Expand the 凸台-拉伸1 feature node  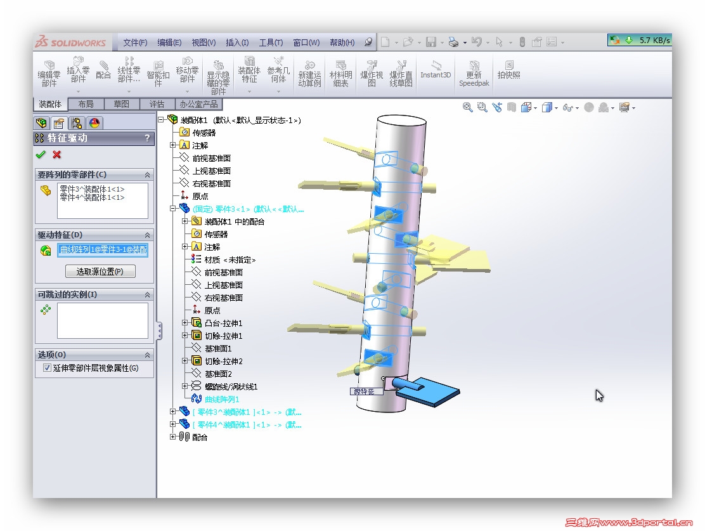coord(184,323)
